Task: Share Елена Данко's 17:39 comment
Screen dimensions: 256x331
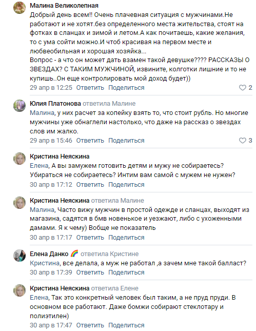Action: click(x=126, y=272)
